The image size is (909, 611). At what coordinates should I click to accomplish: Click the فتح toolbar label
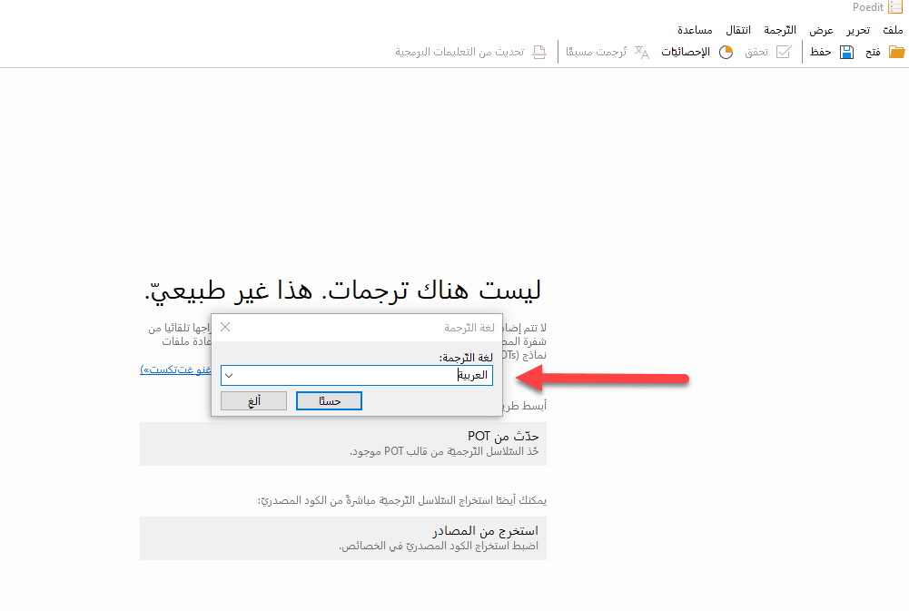[x=873, y=52]
